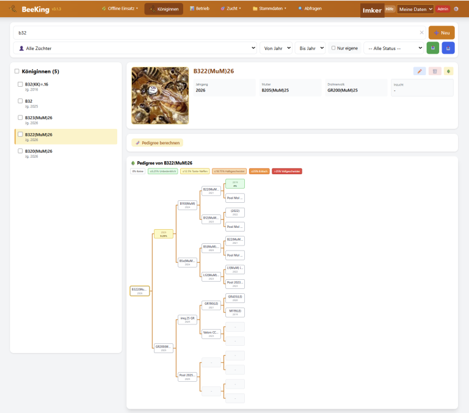This screenshot has width=469, height=413.
Task: Click the Neu button
Action: click(442, 32)
